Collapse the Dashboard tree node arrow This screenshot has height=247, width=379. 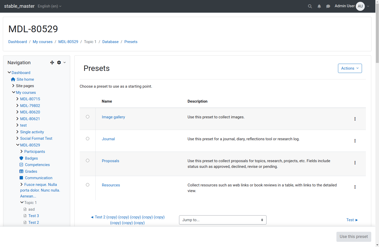[9, 73]
